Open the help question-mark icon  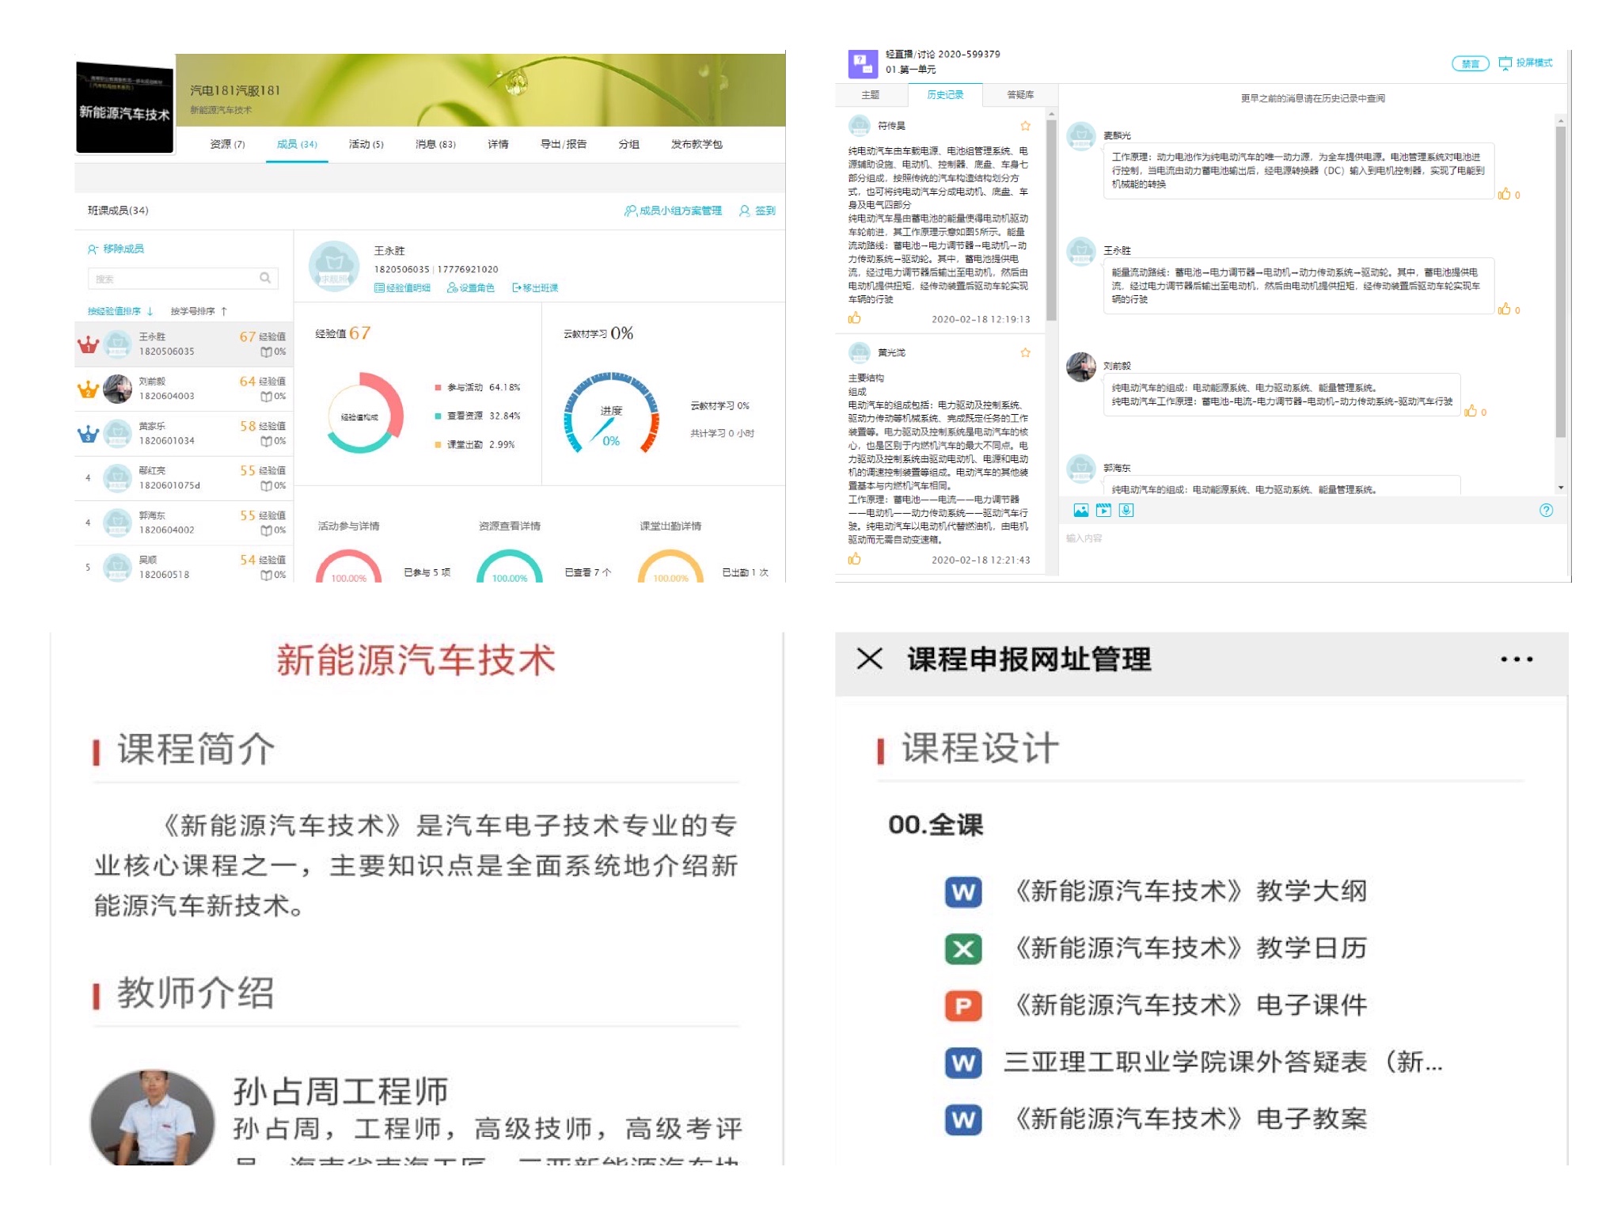[x=1546, y=511]
